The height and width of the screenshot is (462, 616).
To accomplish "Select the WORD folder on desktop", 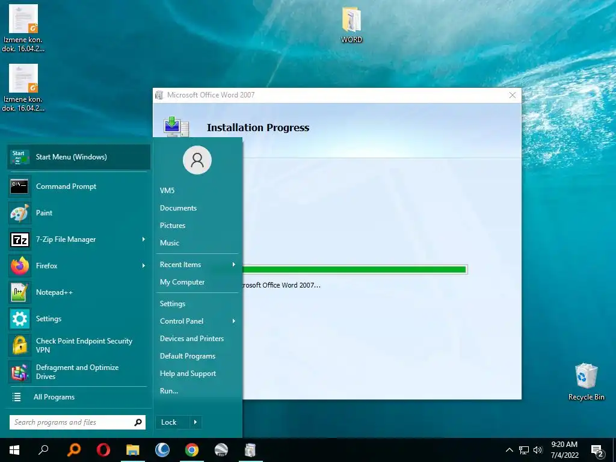I will 351,25.
